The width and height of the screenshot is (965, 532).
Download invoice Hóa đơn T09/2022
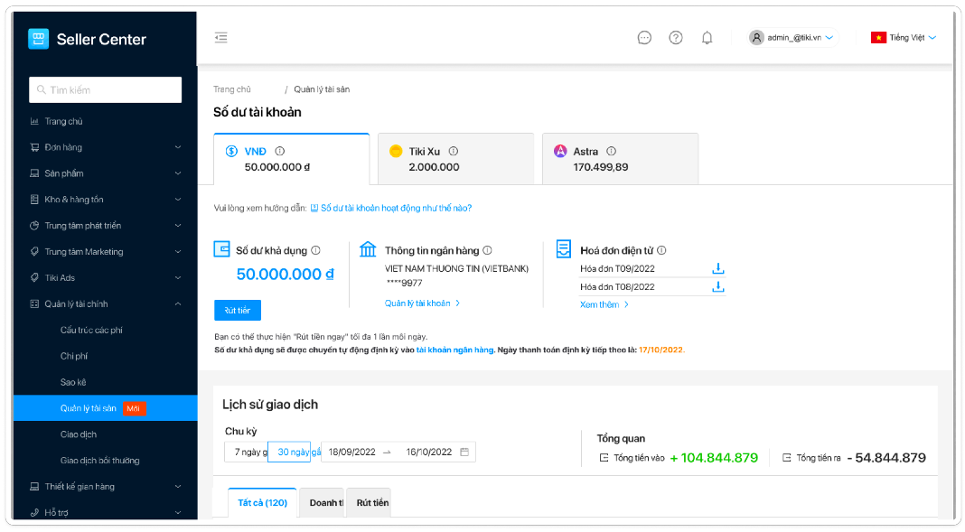(717, 269)
